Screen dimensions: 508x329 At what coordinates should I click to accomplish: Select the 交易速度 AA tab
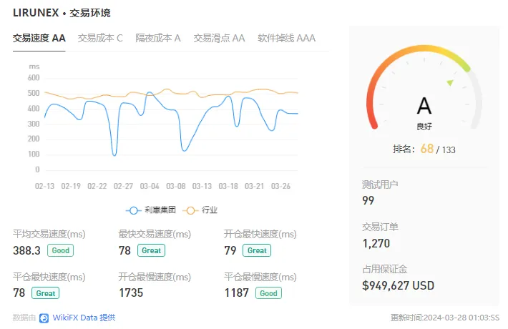pyautogui.click(x=39, y=38)
